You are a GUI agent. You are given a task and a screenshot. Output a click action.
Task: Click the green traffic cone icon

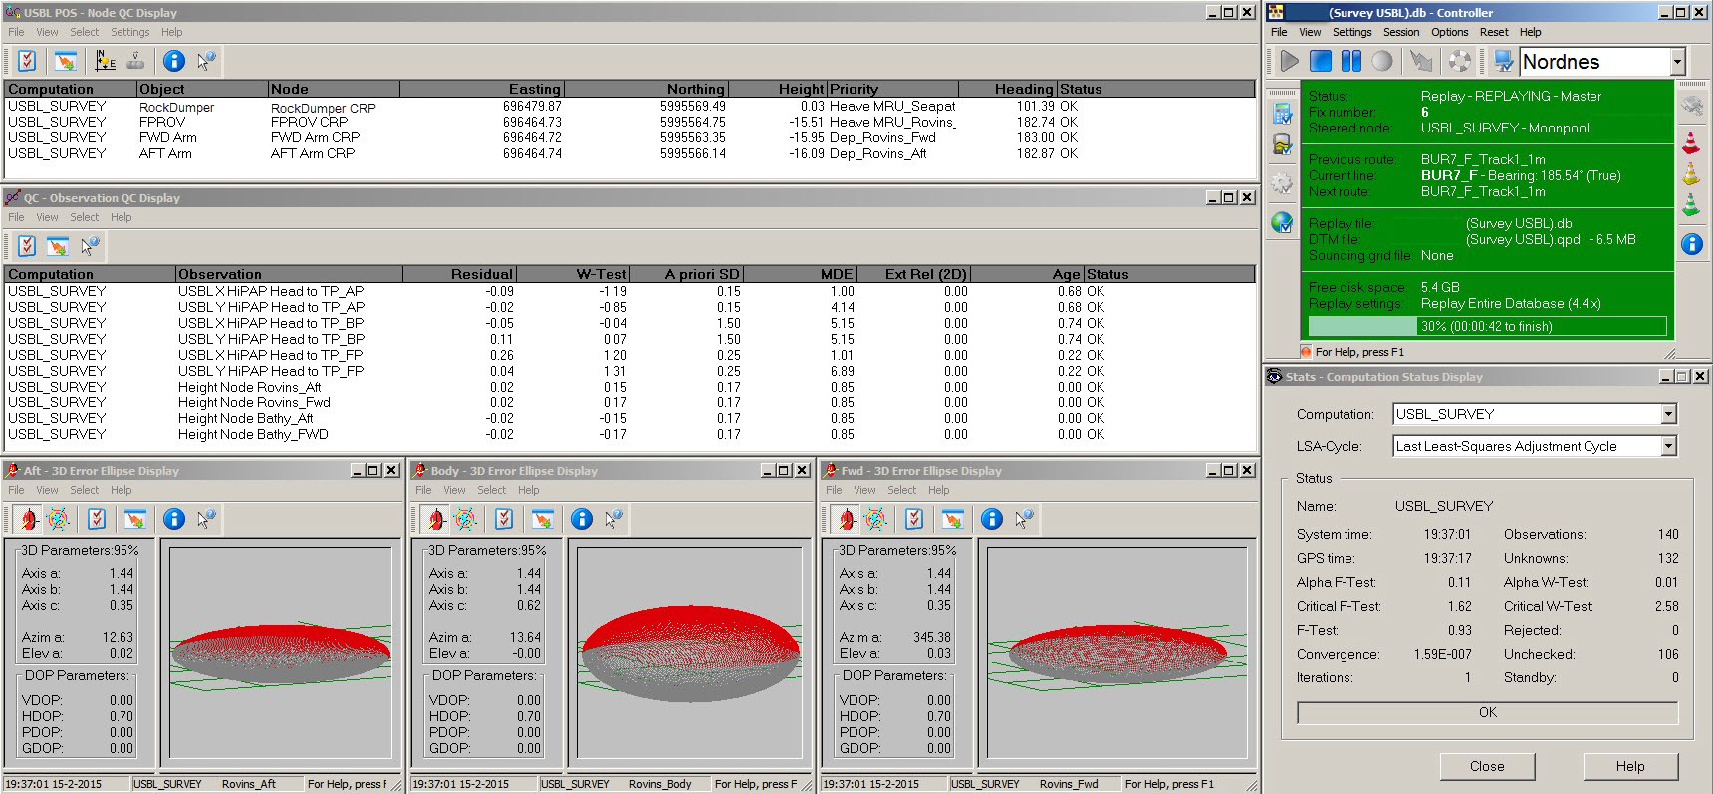click(x=1691, y=205)
